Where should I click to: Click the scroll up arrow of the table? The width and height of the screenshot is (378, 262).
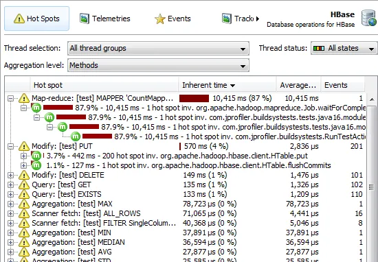pos(372,99)
